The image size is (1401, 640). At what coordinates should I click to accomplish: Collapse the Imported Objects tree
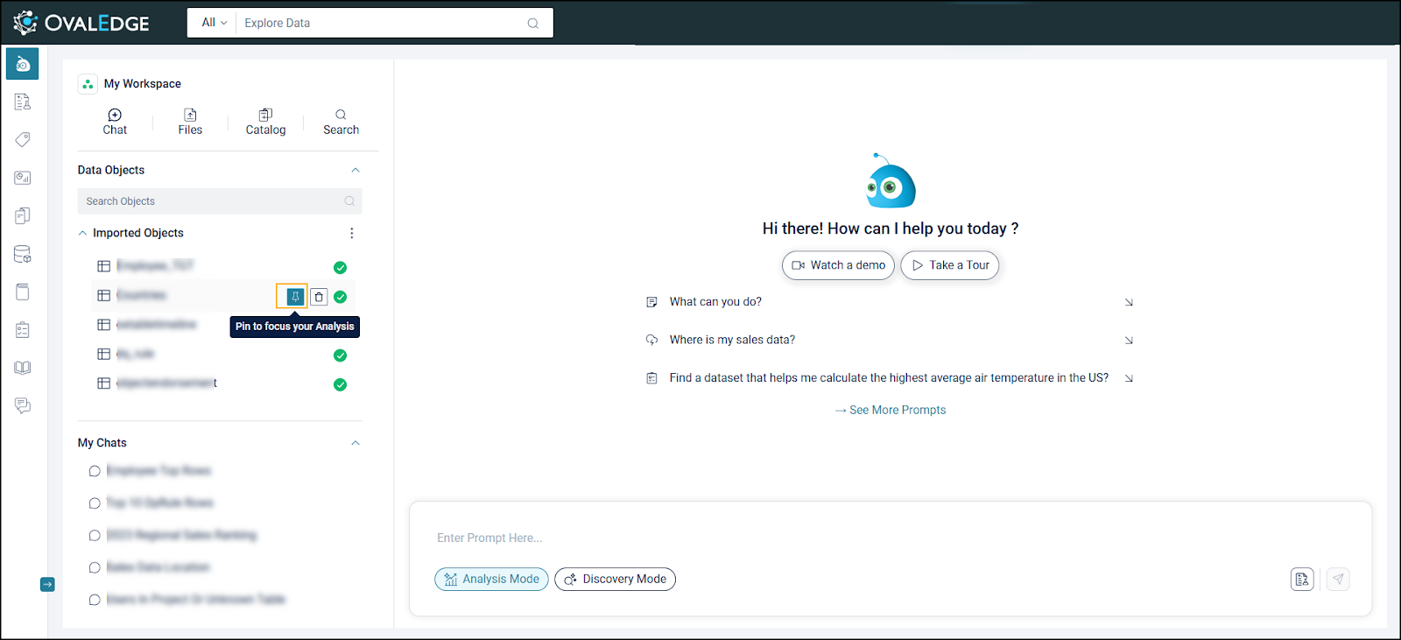click(x=83, y=233)
